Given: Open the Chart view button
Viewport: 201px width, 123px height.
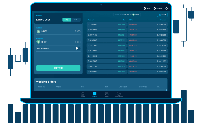Looking at the screenshot, I should tap(162, 15).
